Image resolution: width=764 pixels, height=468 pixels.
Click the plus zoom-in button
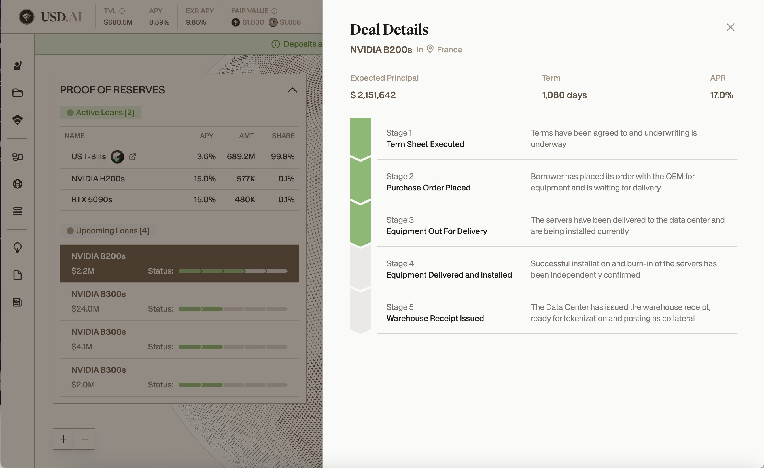pos(63,439)
